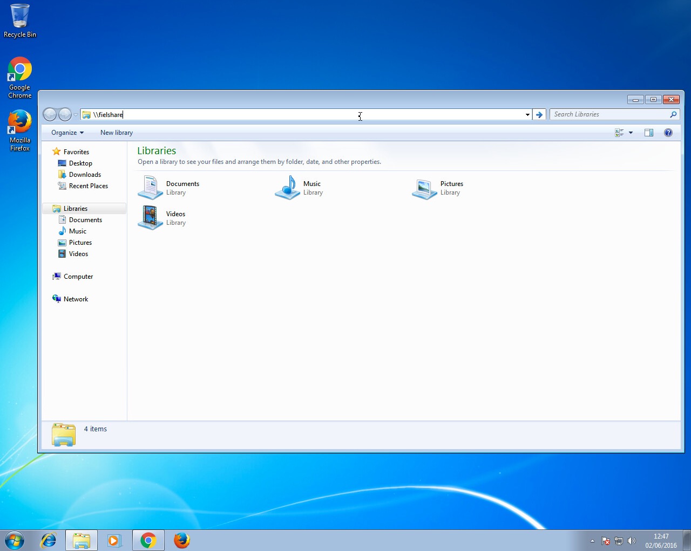Select Downloads in Favorites

coord(85,175)
